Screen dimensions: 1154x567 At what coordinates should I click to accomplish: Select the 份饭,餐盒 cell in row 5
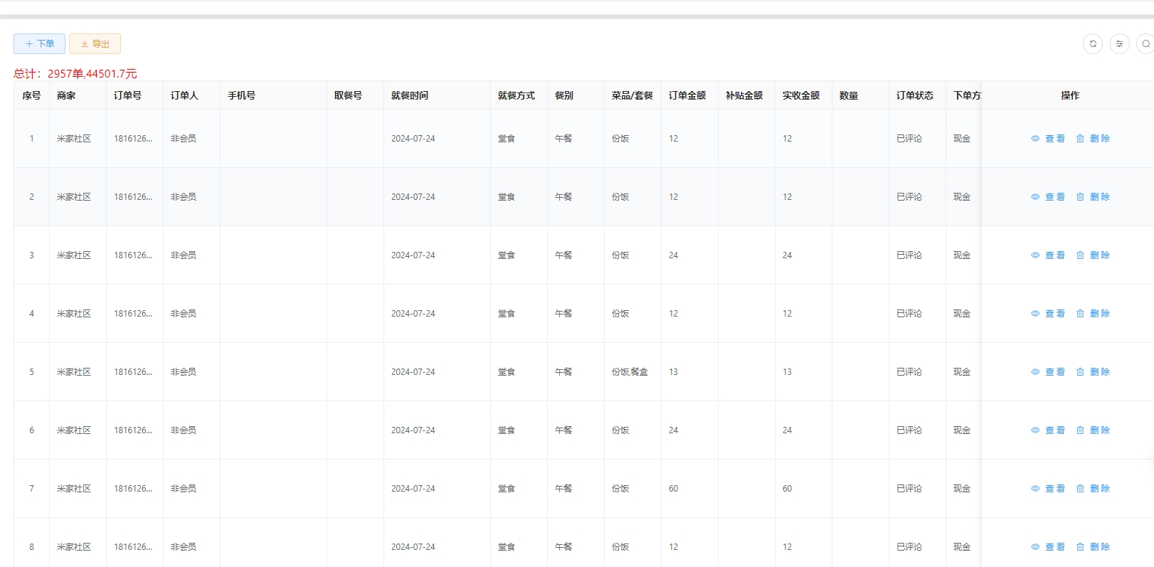click(630, 372)
